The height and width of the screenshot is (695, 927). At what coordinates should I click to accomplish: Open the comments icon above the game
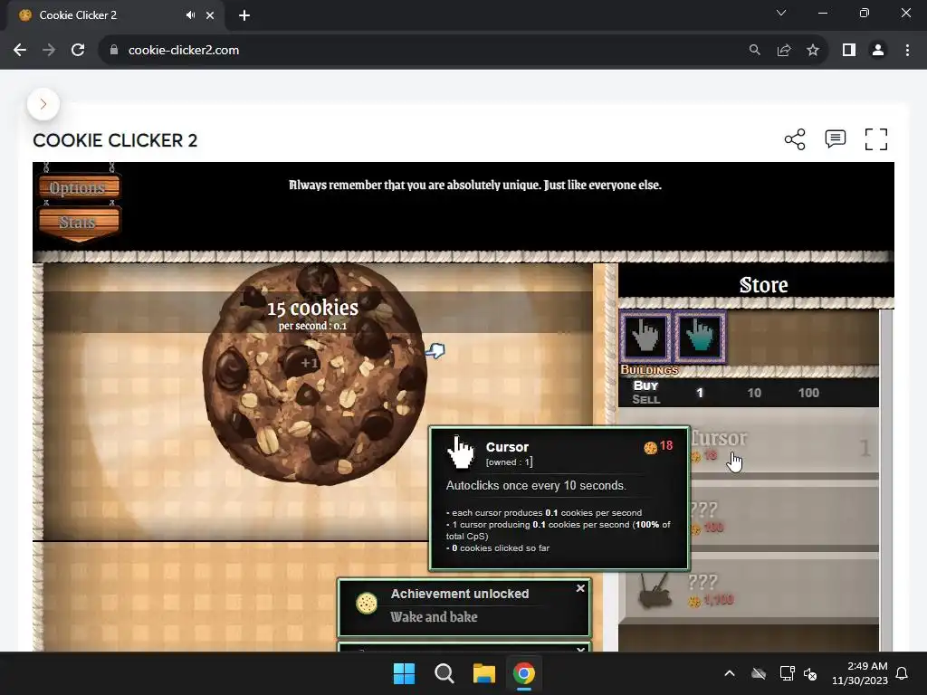(x=835, y=138)
